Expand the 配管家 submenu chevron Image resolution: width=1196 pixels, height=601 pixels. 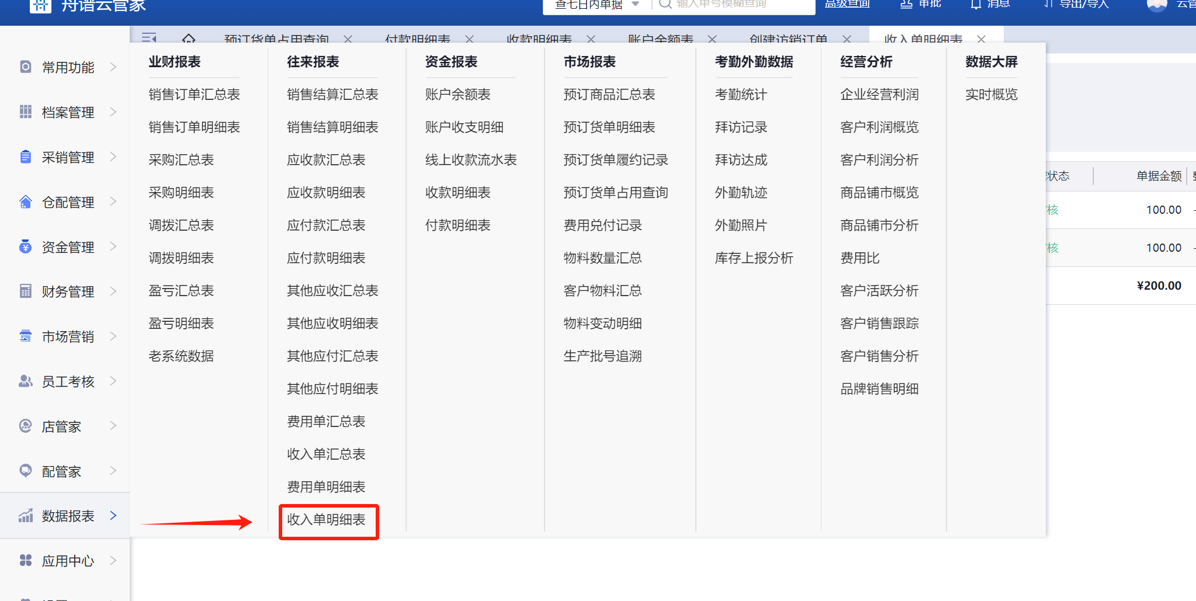(113, 471)
